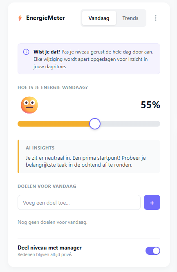Image resolution: width=177 pixels, height=272 pixels.
Task: Click the orange lightning bolt logo icon
Action: point(20,18)
